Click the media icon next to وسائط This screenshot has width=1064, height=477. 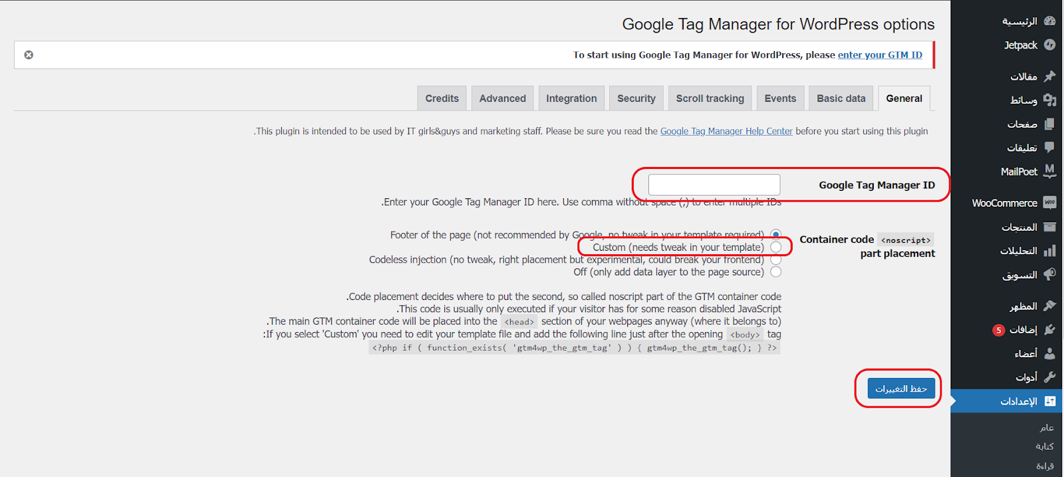pos(1049,100)
